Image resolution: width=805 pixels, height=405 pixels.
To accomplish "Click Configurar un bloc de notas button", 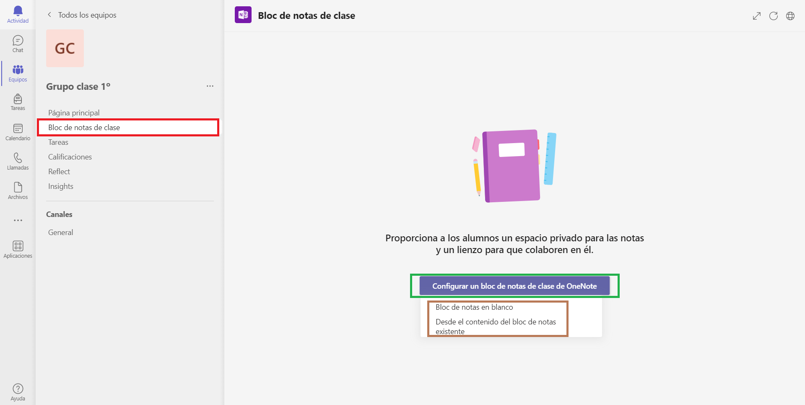I will click(514, 286).
